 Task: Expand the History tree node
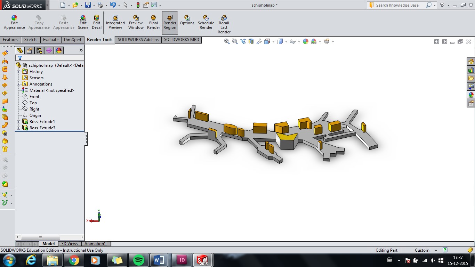(18, 72)
